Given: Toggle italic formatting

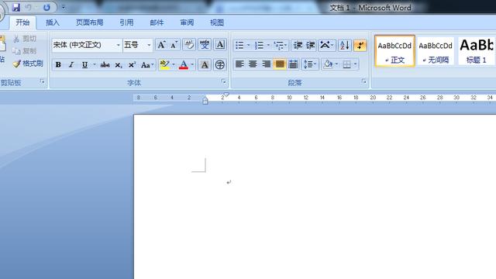Looking at the screenshot, I should 71,65.
